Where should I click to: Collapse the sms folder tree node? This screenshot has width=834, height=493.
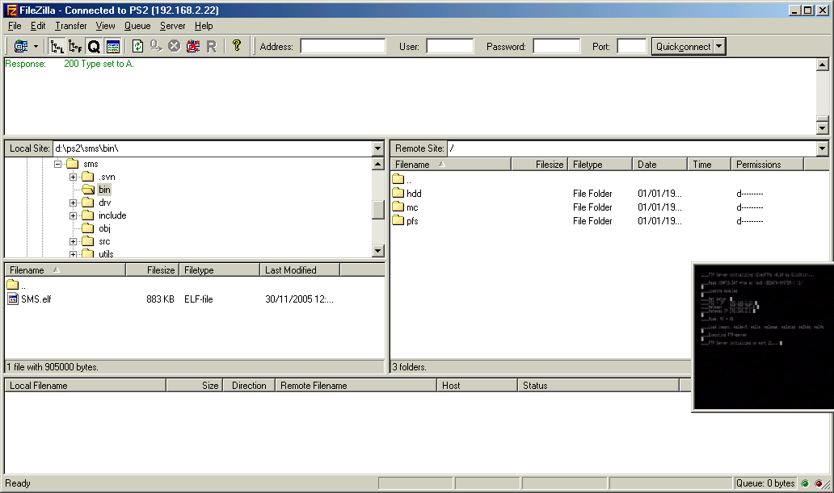58,164
